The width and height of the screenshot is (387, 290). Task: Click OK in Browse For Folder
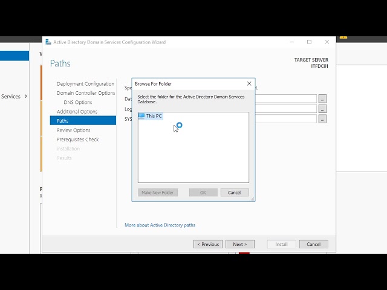[203, 193]
